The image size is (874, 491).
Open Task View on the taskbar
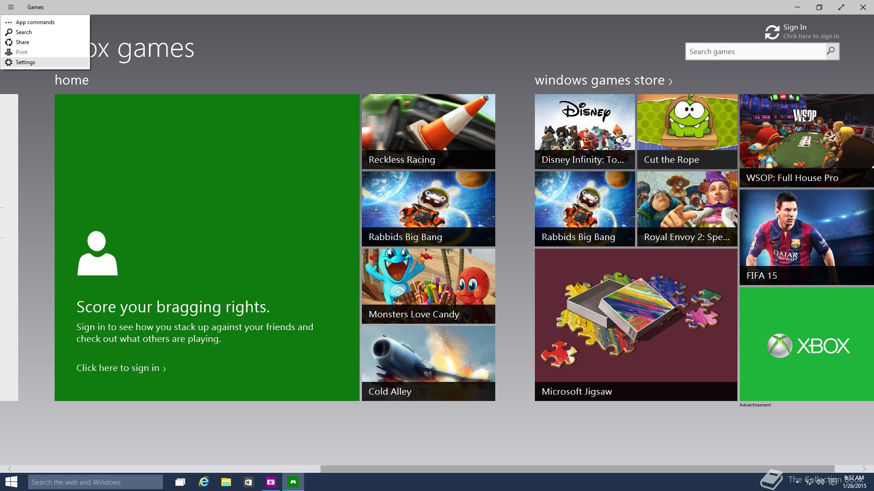click(180, 482)
